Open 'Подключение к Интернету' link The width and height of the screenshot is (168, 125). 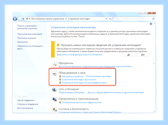tap(72, 92)
